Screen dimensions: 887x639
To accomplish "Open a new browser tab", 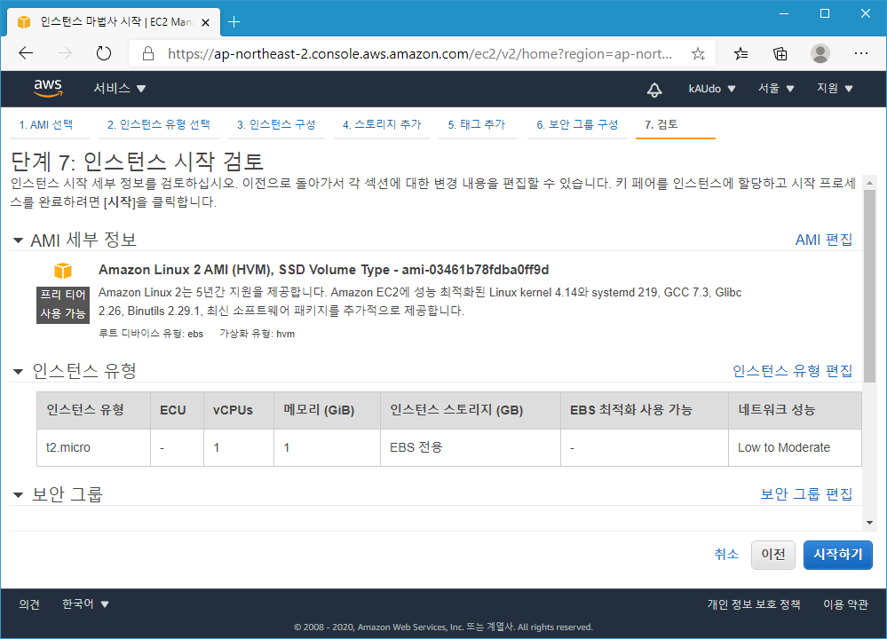I will (x=234, y=22).
